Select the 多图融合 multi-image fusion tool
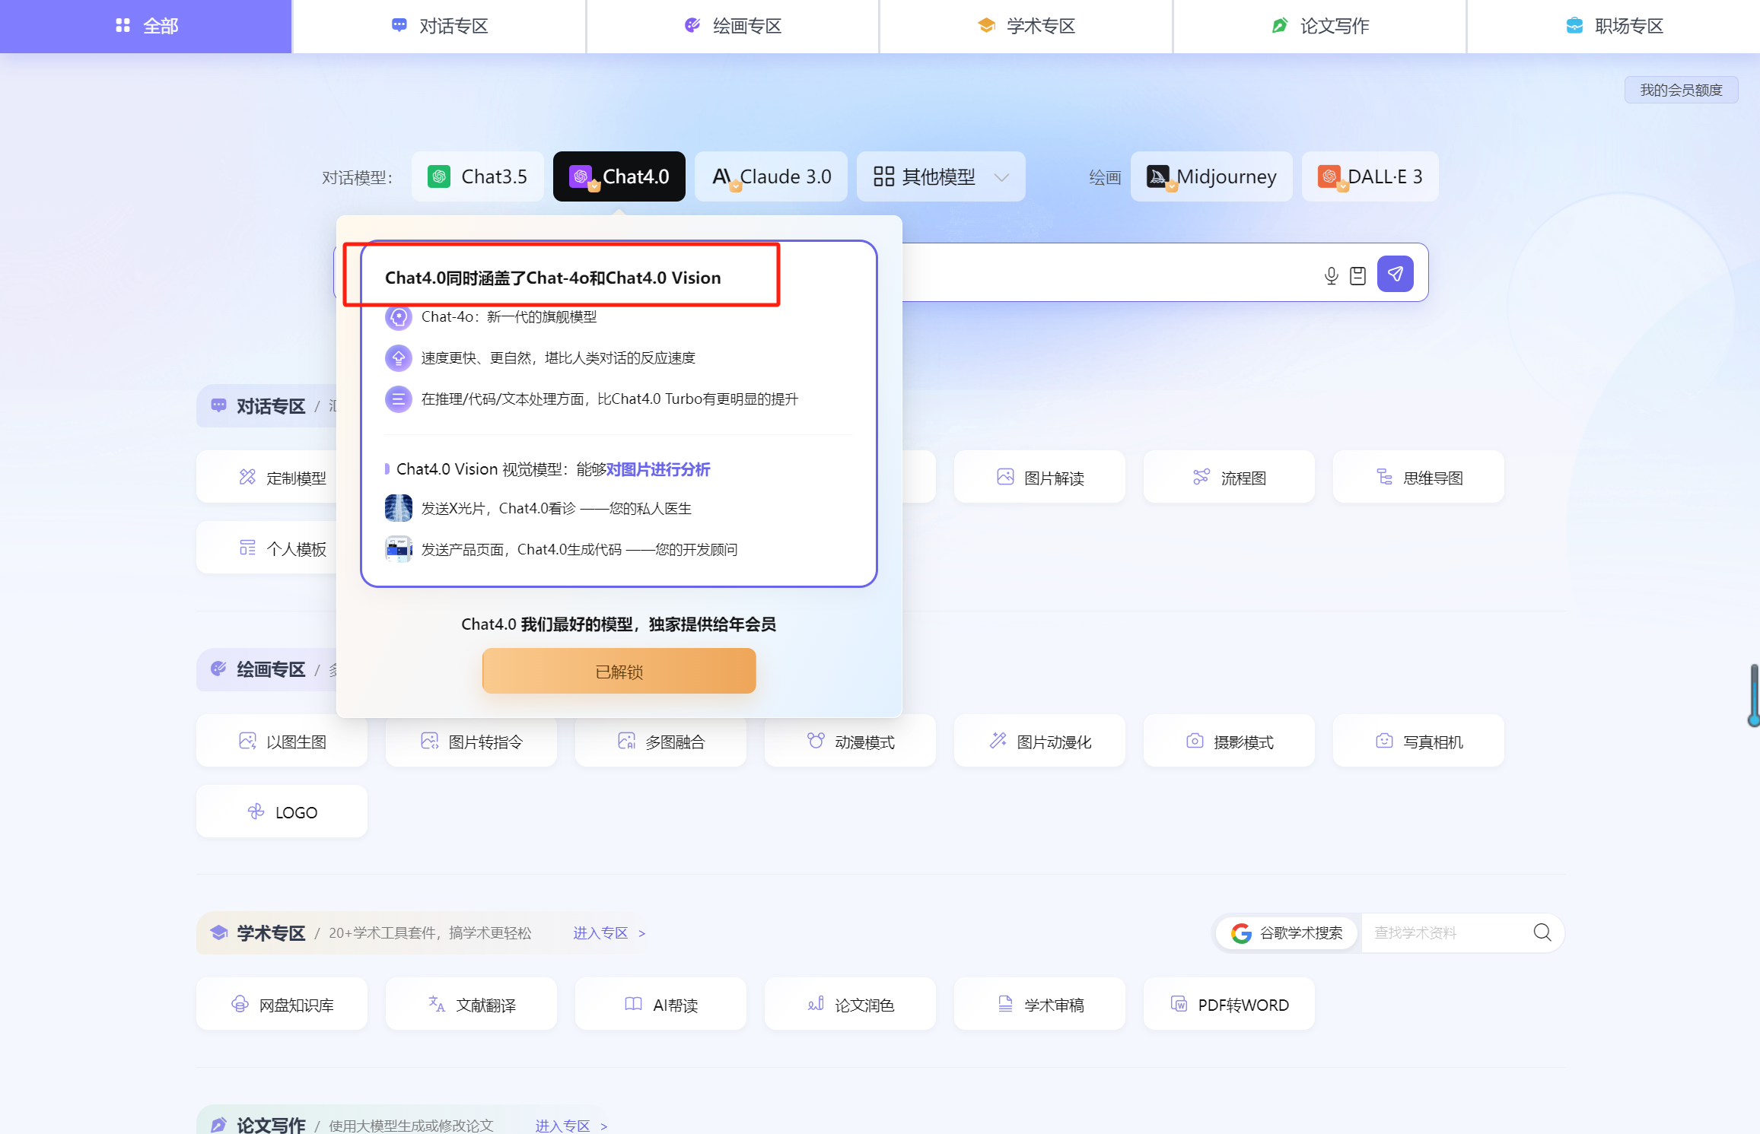Screen dimensions: 1760x1134 click(x=660, y=741)
